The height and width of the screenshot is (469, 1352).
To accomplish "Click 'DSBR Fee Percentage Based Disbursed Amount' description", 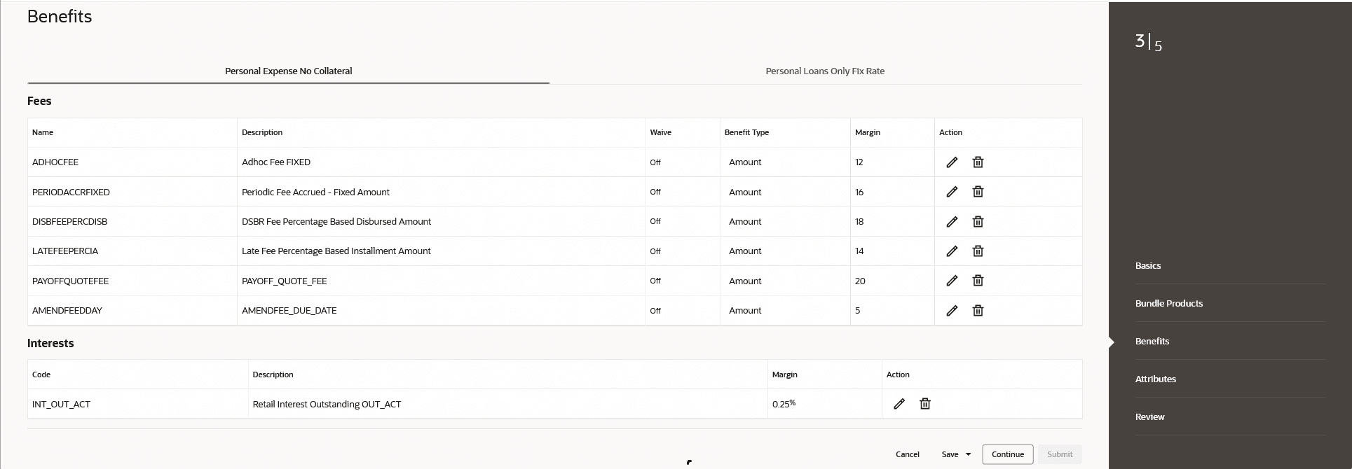I will [336, 222].
